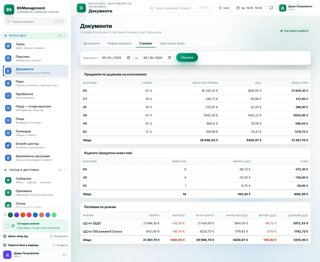320x262 pixels.
Task: Select the Справки tab
Action: click(x=146, y=43)
